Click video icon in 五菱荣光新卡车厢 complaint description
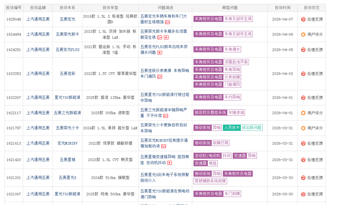This screenshot has height=205, width=339. [x=166, y=37]
